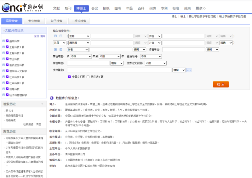Click the plus icon in the 作者 row
The width and height of the screenshot is (252, 178).
[x=55, y=49]
